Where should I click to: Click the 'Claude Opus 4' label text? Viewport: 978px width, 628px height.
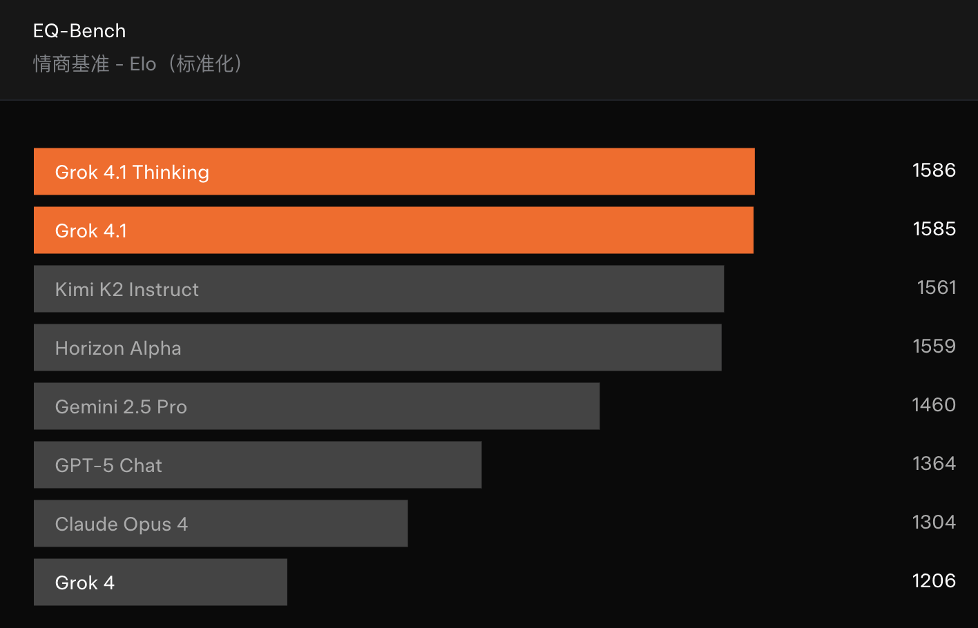pyautogui.click(x=122, y=524)
